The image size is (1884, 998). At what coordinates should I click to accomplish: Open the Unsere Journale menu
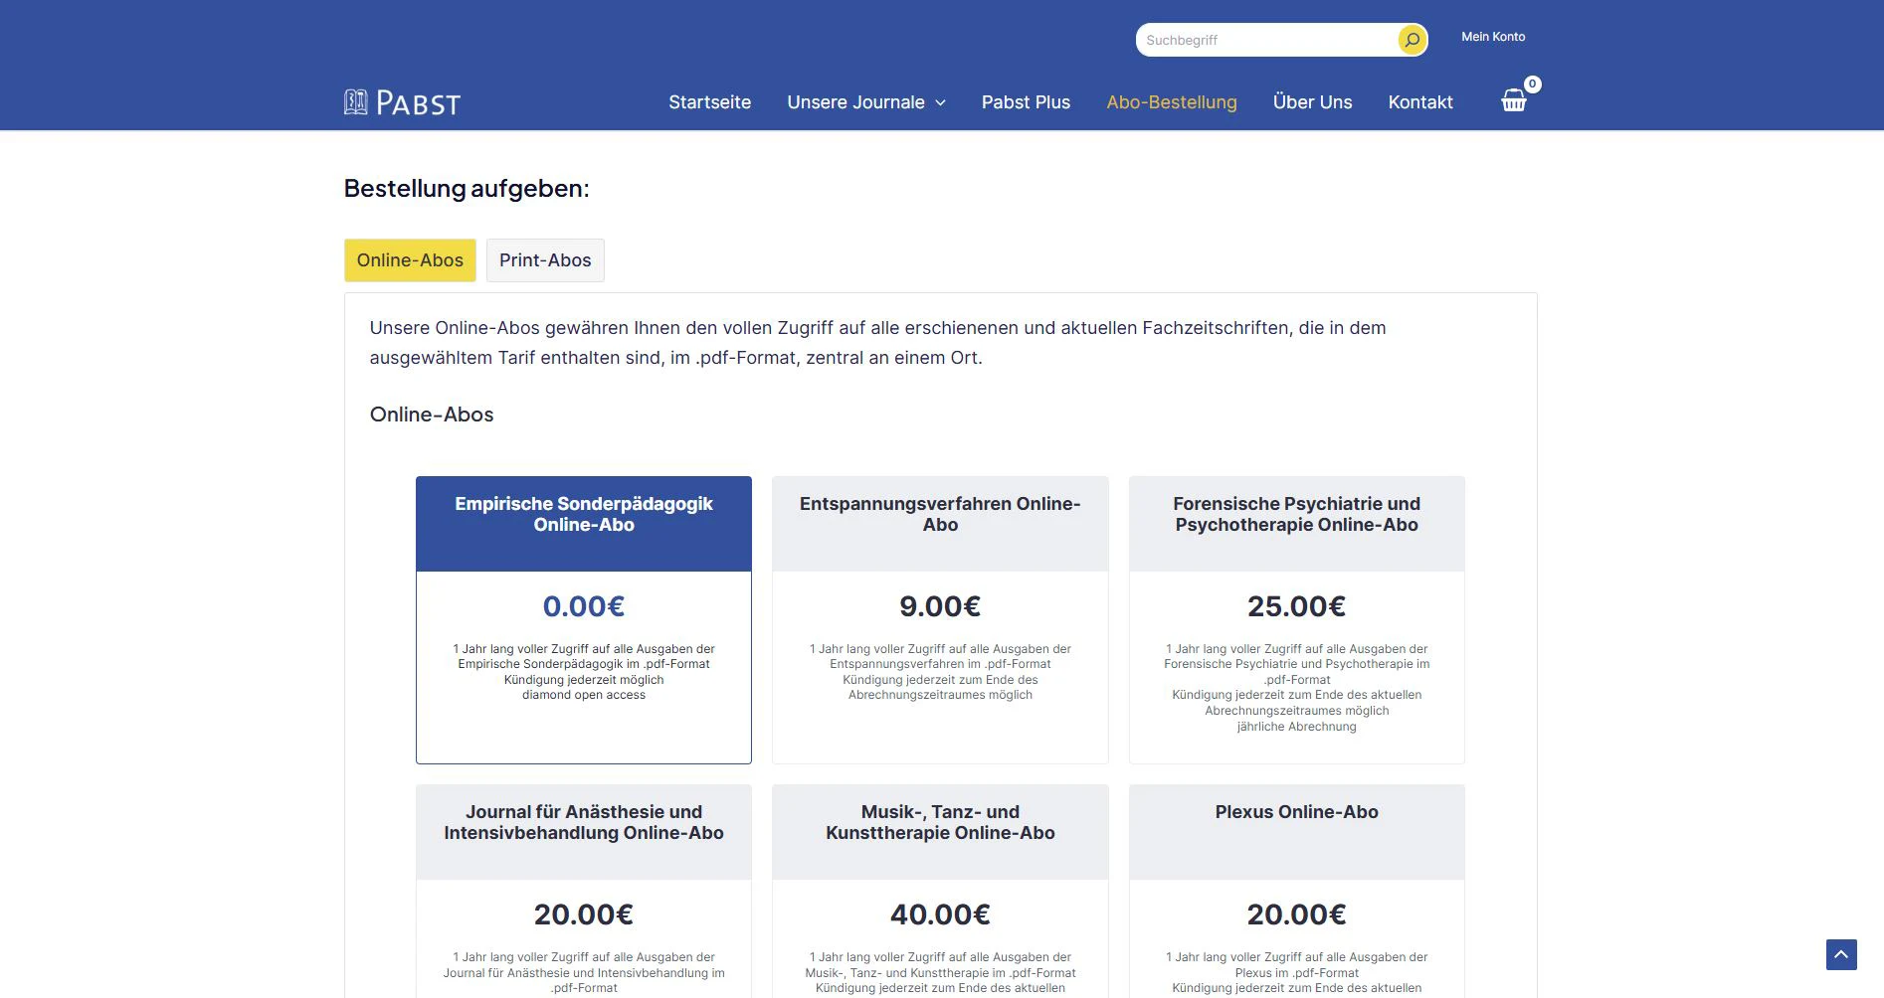point(855,102)
